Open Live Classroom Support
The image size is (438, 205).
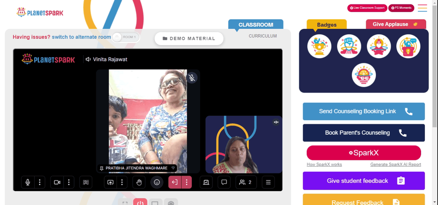tap(367, 8)
